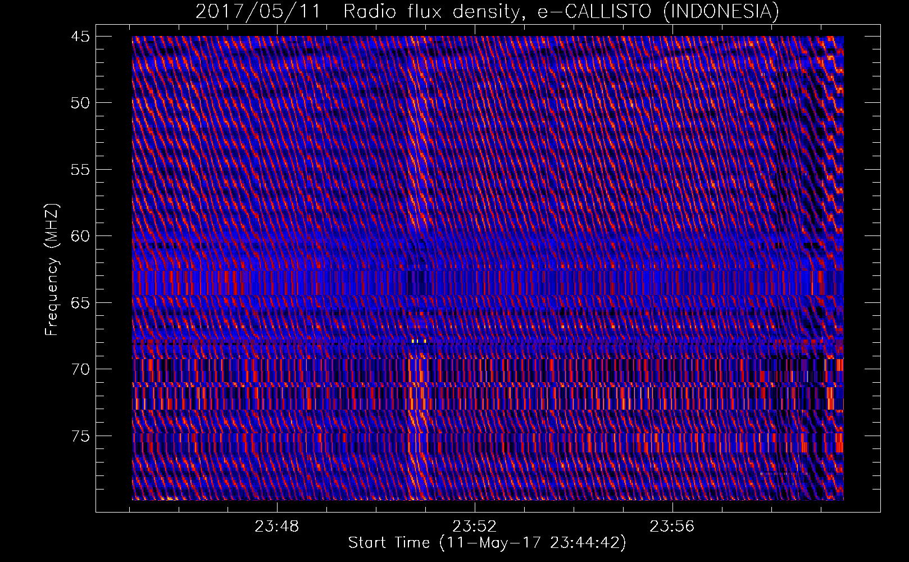The height and width of the screenshot is (562, 909).
Task: Click the "45" frequency tick label
Action: (x=80, y=37)
